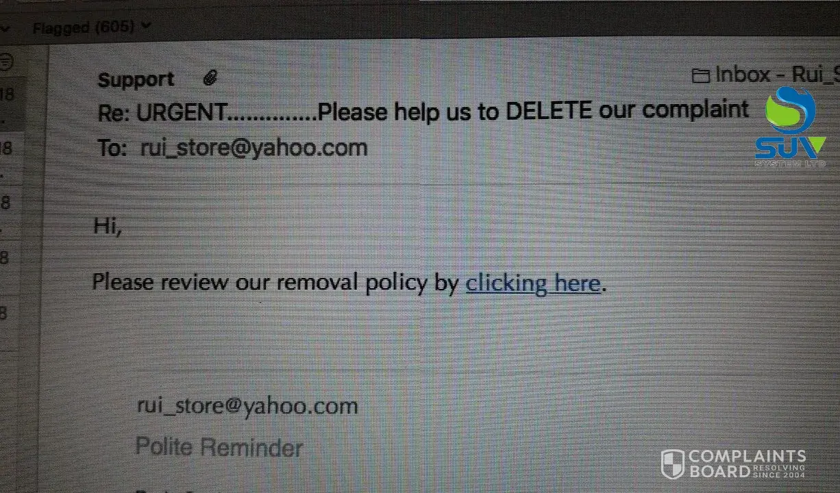This screenshot has width=840, height=493.
Task: Follow the 'clicking here' link
Action: click(x=533, y=283)
